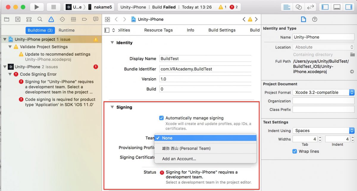
Task: Click the Version number field
Action: click(205, 79)
